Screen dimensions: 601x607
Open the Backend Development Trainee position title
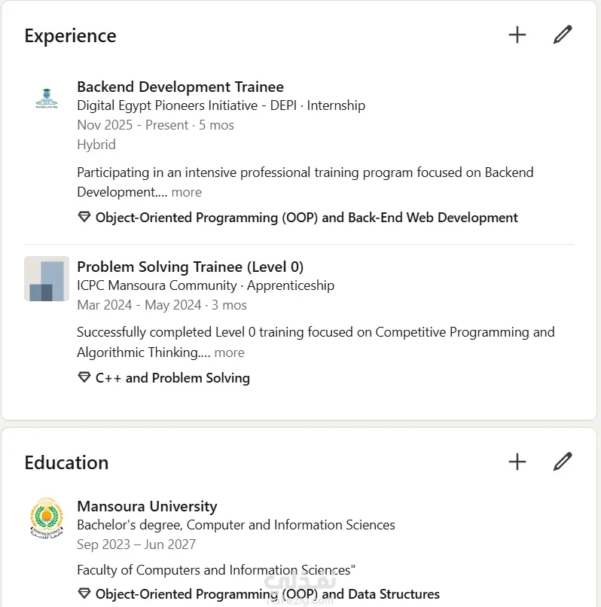[180, 87]
